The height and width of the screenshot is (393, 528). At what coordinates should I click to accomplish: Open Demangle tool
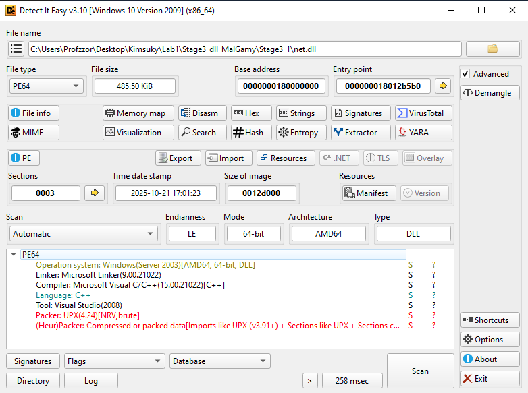click(x=490, y=93)
